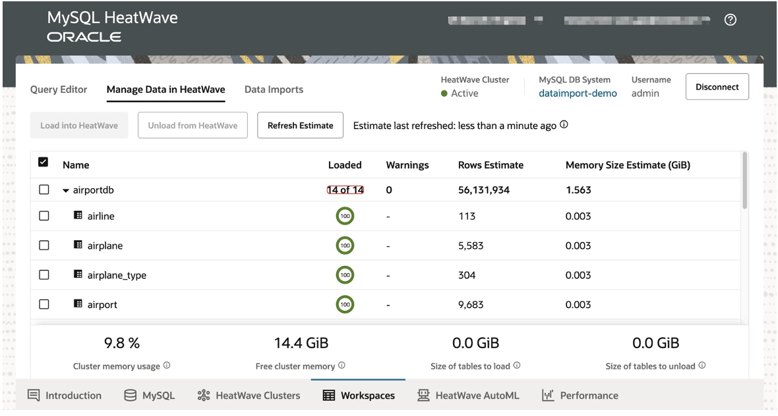Open the dataimport-demo DB system link
778x416 pixels.
pyautogui.click(x=578, y=93)
